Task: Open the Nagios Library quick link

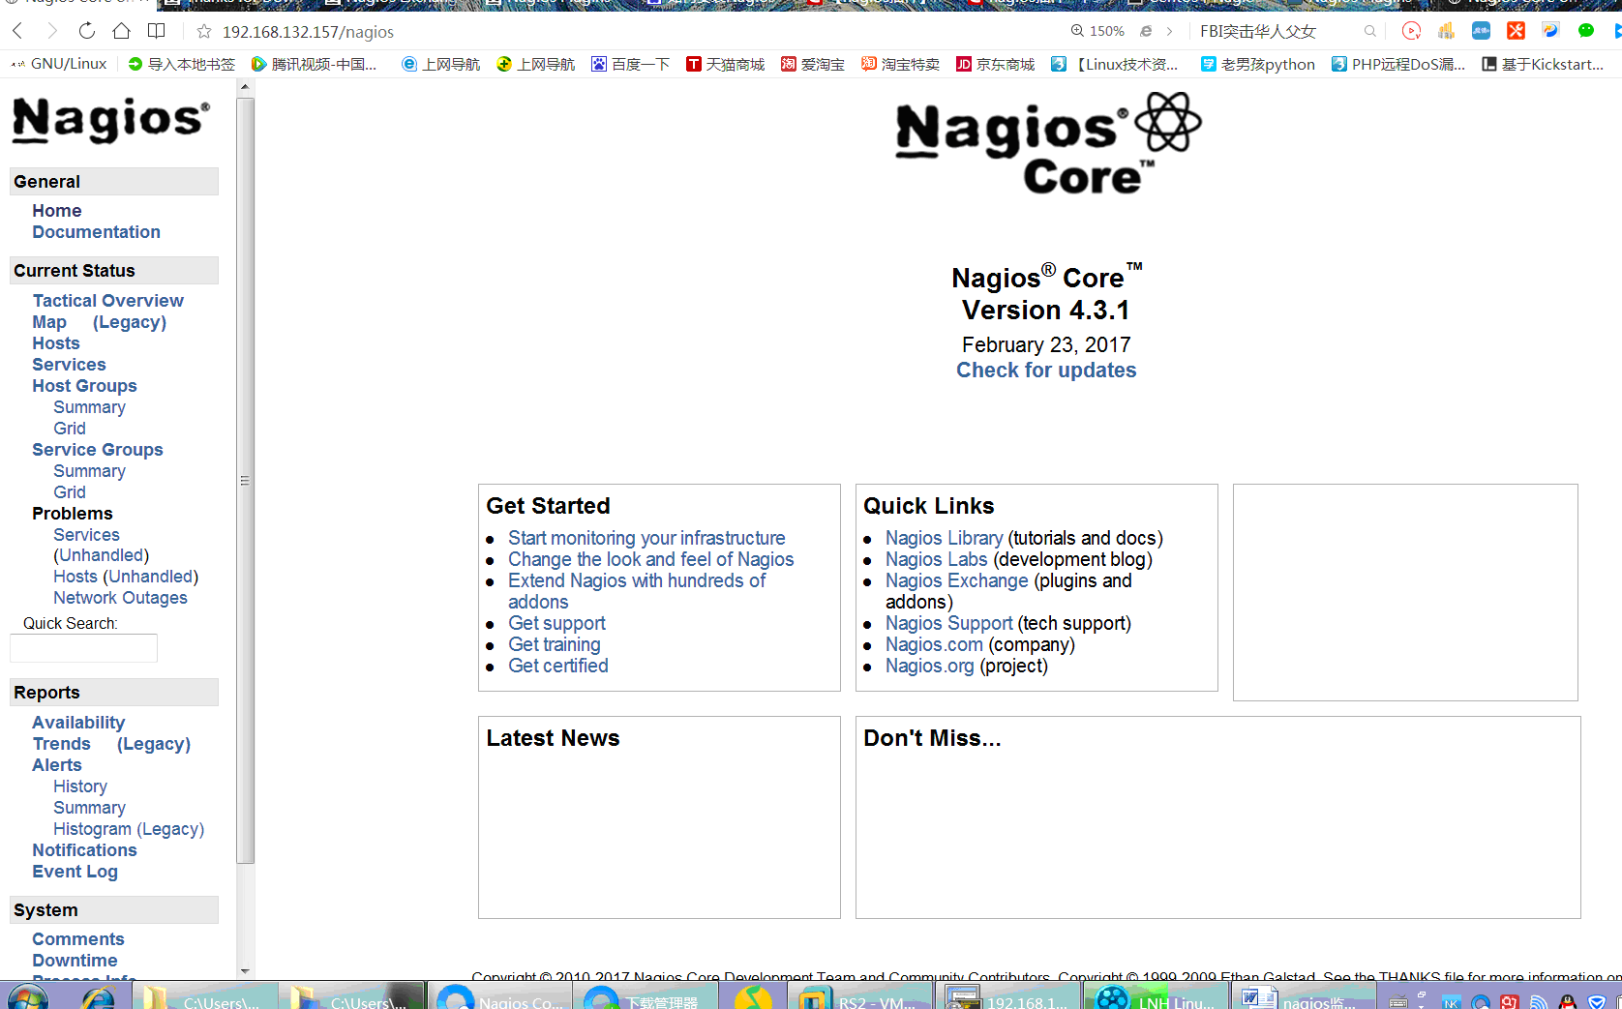Action: tap(944, 538)
